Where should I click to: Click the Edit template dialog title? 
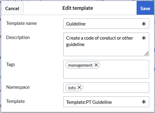pos(78,8)
